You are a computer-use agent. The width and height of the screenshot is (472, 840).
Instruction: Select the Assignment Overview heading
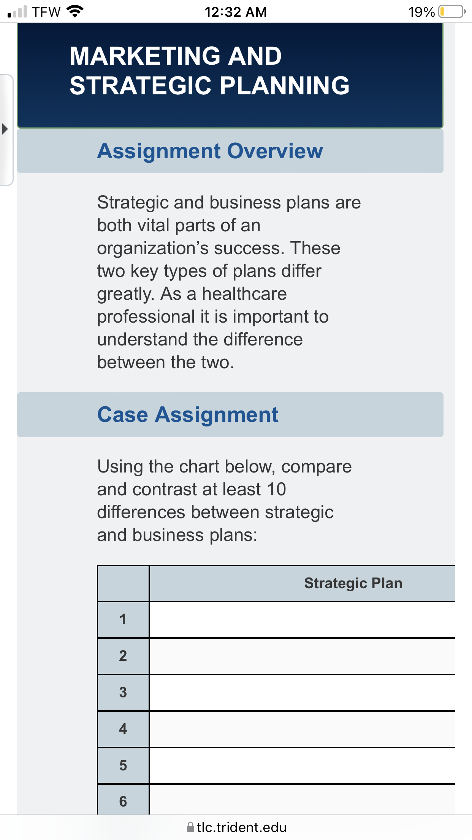click(210, 151)
